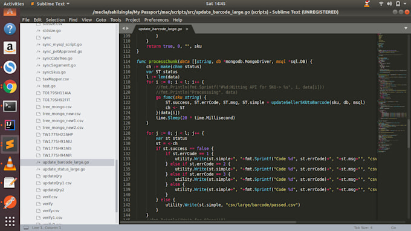The image size is (411, 231).
Task: Launch Amazon from the dock
Action: pos(10,48)
